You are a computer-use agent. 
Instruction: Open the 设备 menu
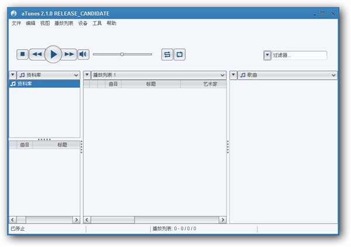[x=83, y=23]
